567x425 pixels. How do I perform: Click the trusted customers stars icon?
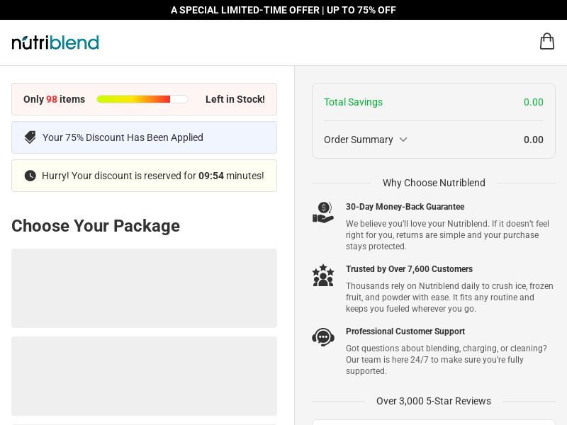[323, 276]
